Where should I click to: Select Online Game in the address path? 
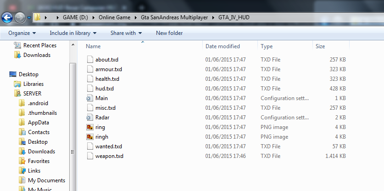click(x=115, y=17)
